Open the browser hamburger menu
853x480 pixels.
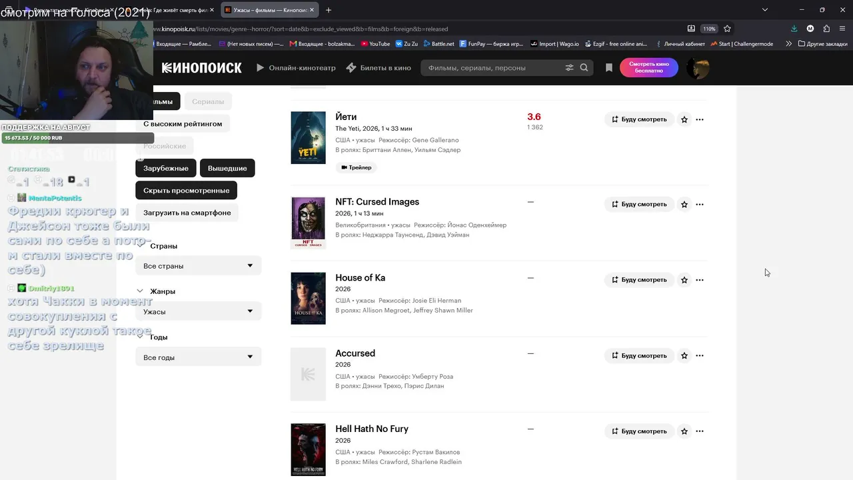842,29
